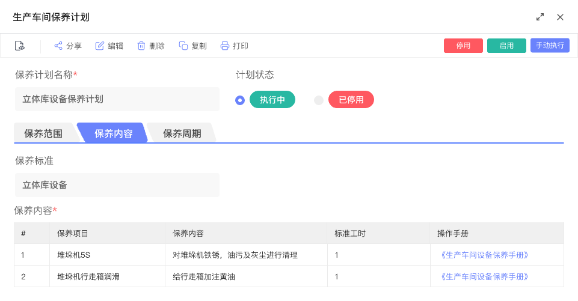The height and width of the screenshot is (301, 578).
Task: Click the 复制 copy icon
Action: [x=183, y=46]
